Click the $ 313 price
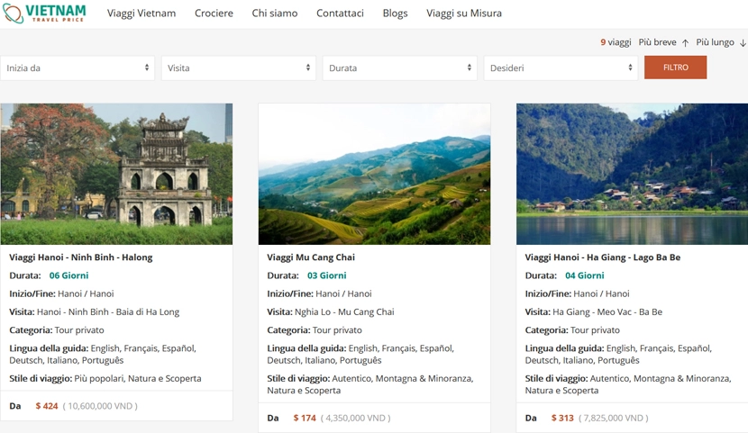The width and height of the screenshot is (748, 433). click(562, 419)
